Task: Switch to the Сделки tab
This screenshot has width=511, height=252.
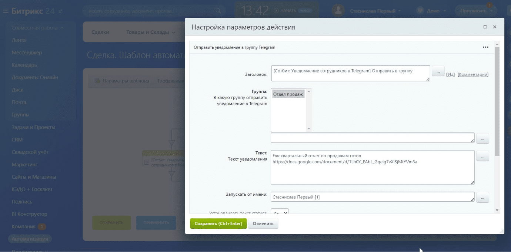Action: 100,32
